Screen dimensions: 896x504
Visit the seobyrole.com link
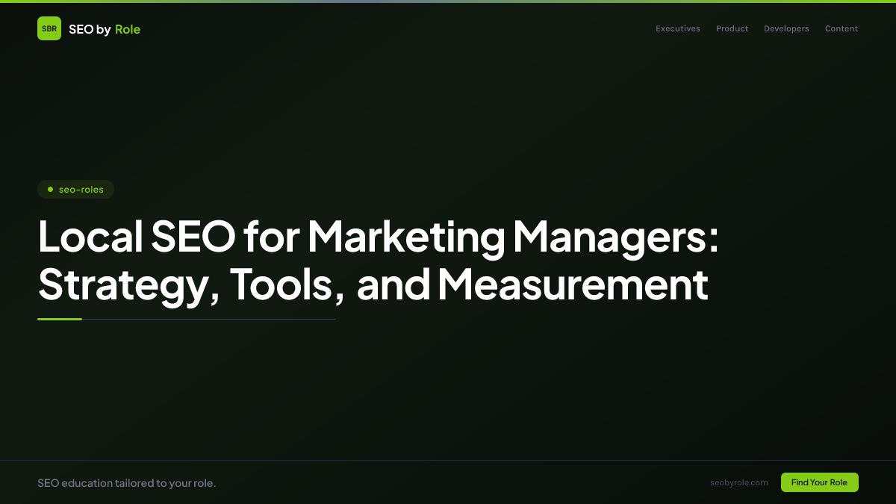click(739, 482)
